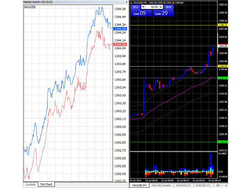Select the yellow 1340.09 level label
Screen dimensions: 251x188
pyautogui.click(x=223, y=66)
